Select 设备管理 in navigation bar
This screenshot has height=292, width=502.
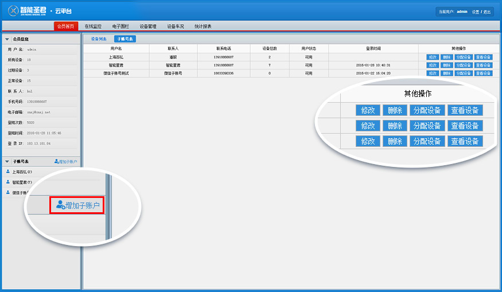(x=148, y=26)
